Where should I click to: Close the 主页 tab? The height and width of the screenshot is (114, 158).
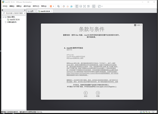click(x=35, y=11)
